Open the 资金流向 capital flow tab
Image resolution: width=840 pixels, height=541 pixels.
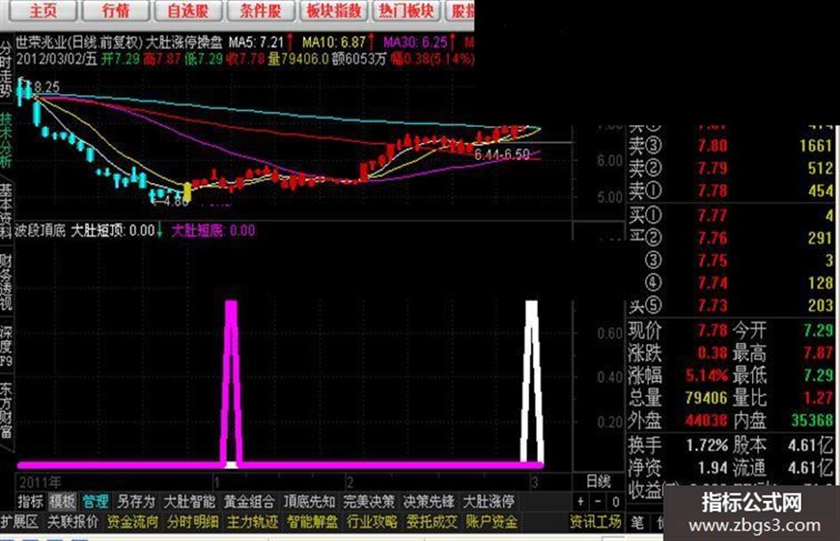132,521
